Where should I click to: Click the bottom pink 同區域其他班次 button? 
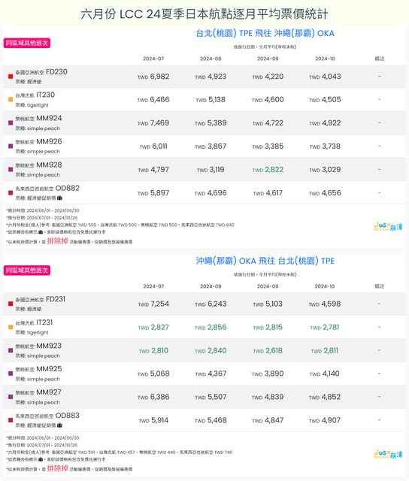(x=27, y=271)
